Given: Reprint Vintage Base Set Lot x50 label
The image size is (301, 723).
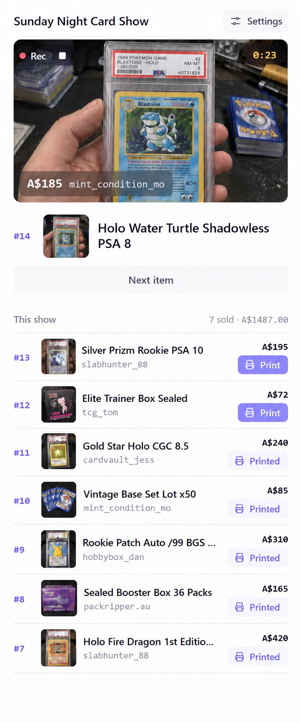Looking at the screenshot, I should point(257,509).
